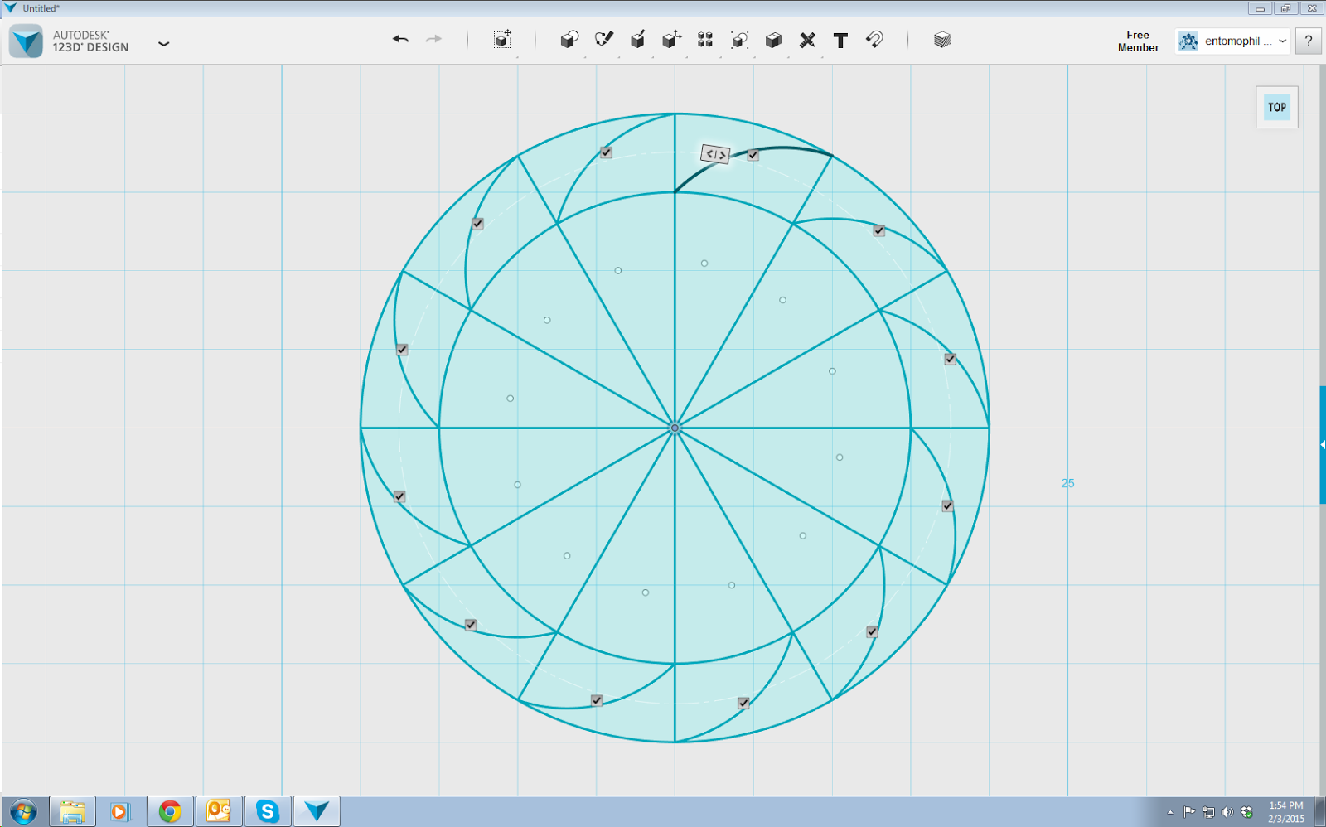Open the entomophil account dropdown
The width and height of the screenshot is (1326, 827).
point(1233,41)
